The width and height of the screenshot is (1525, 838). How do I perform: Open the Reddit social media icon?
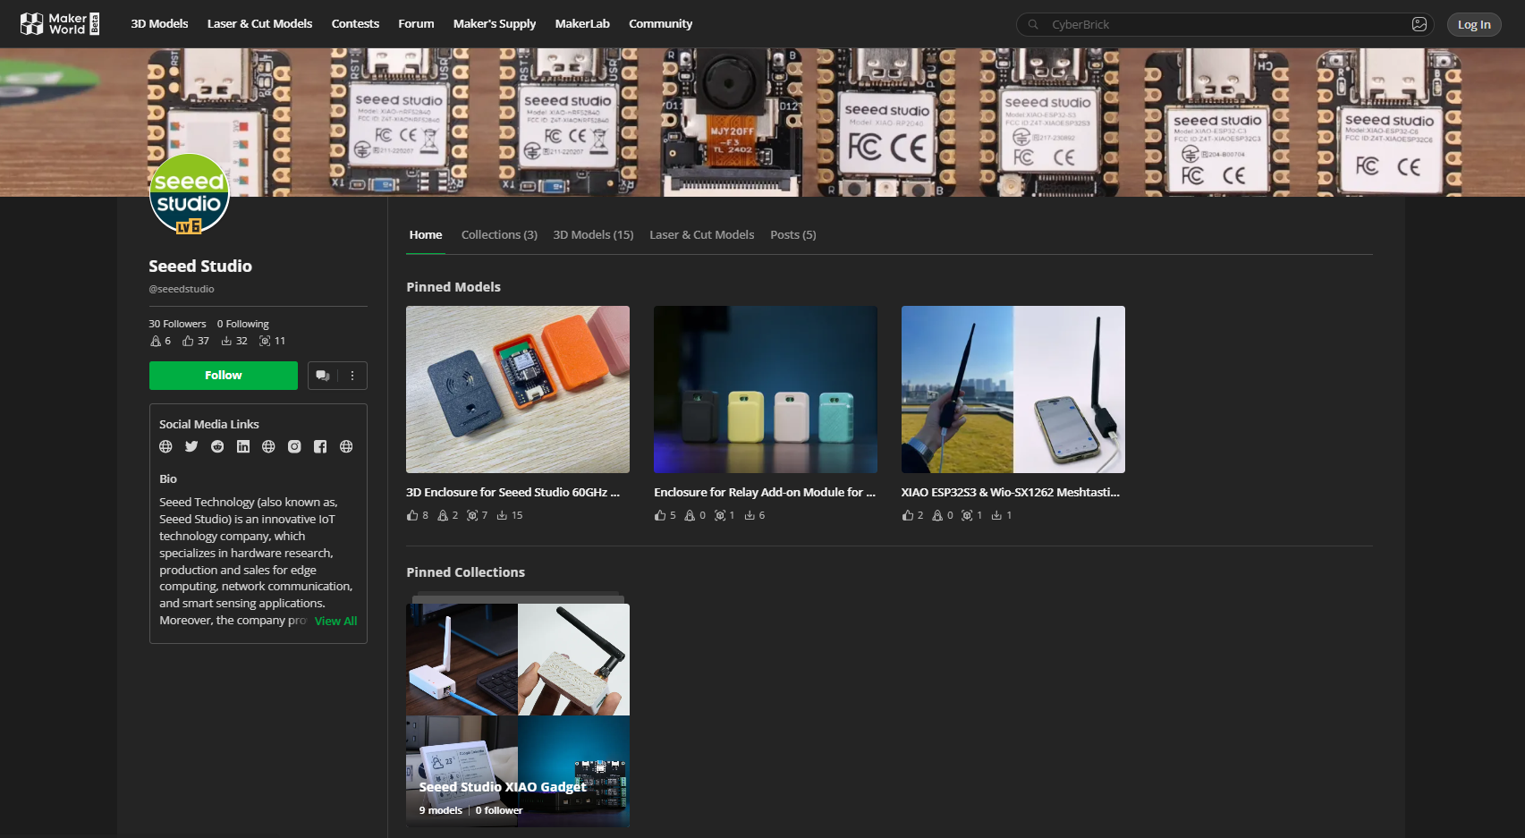pyautogui.click(x=216, y=446)
